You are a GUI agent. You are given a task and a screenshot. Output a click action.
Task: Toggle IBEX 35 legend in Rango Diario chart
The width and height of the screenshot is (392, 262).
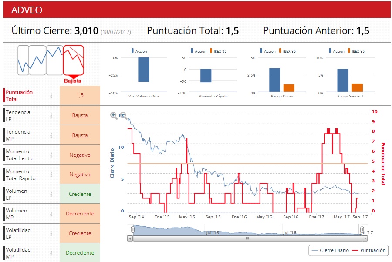[287, 51]
